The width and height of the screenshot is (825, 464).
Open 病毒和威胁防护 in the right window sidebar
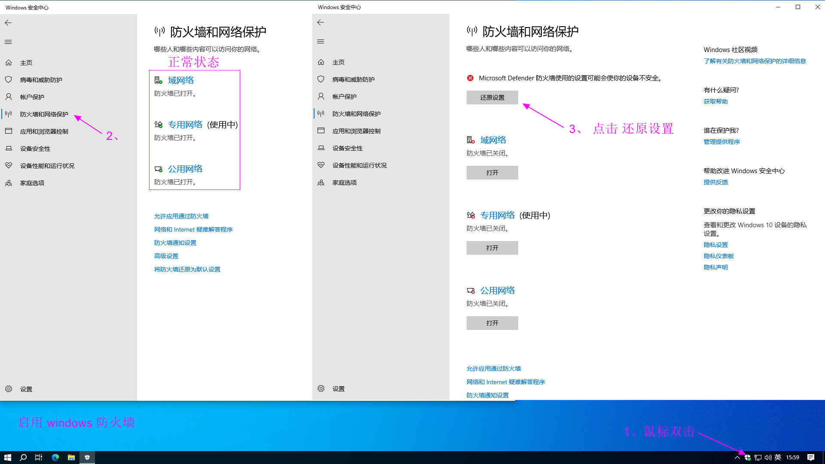(x=353, y=79)
